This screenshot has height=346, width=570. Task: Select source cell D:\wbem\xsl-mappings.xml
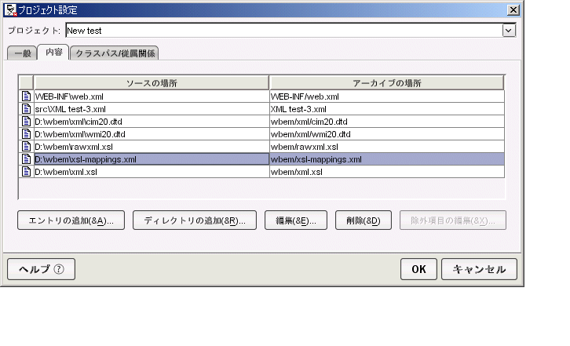[x=152, y=158]
